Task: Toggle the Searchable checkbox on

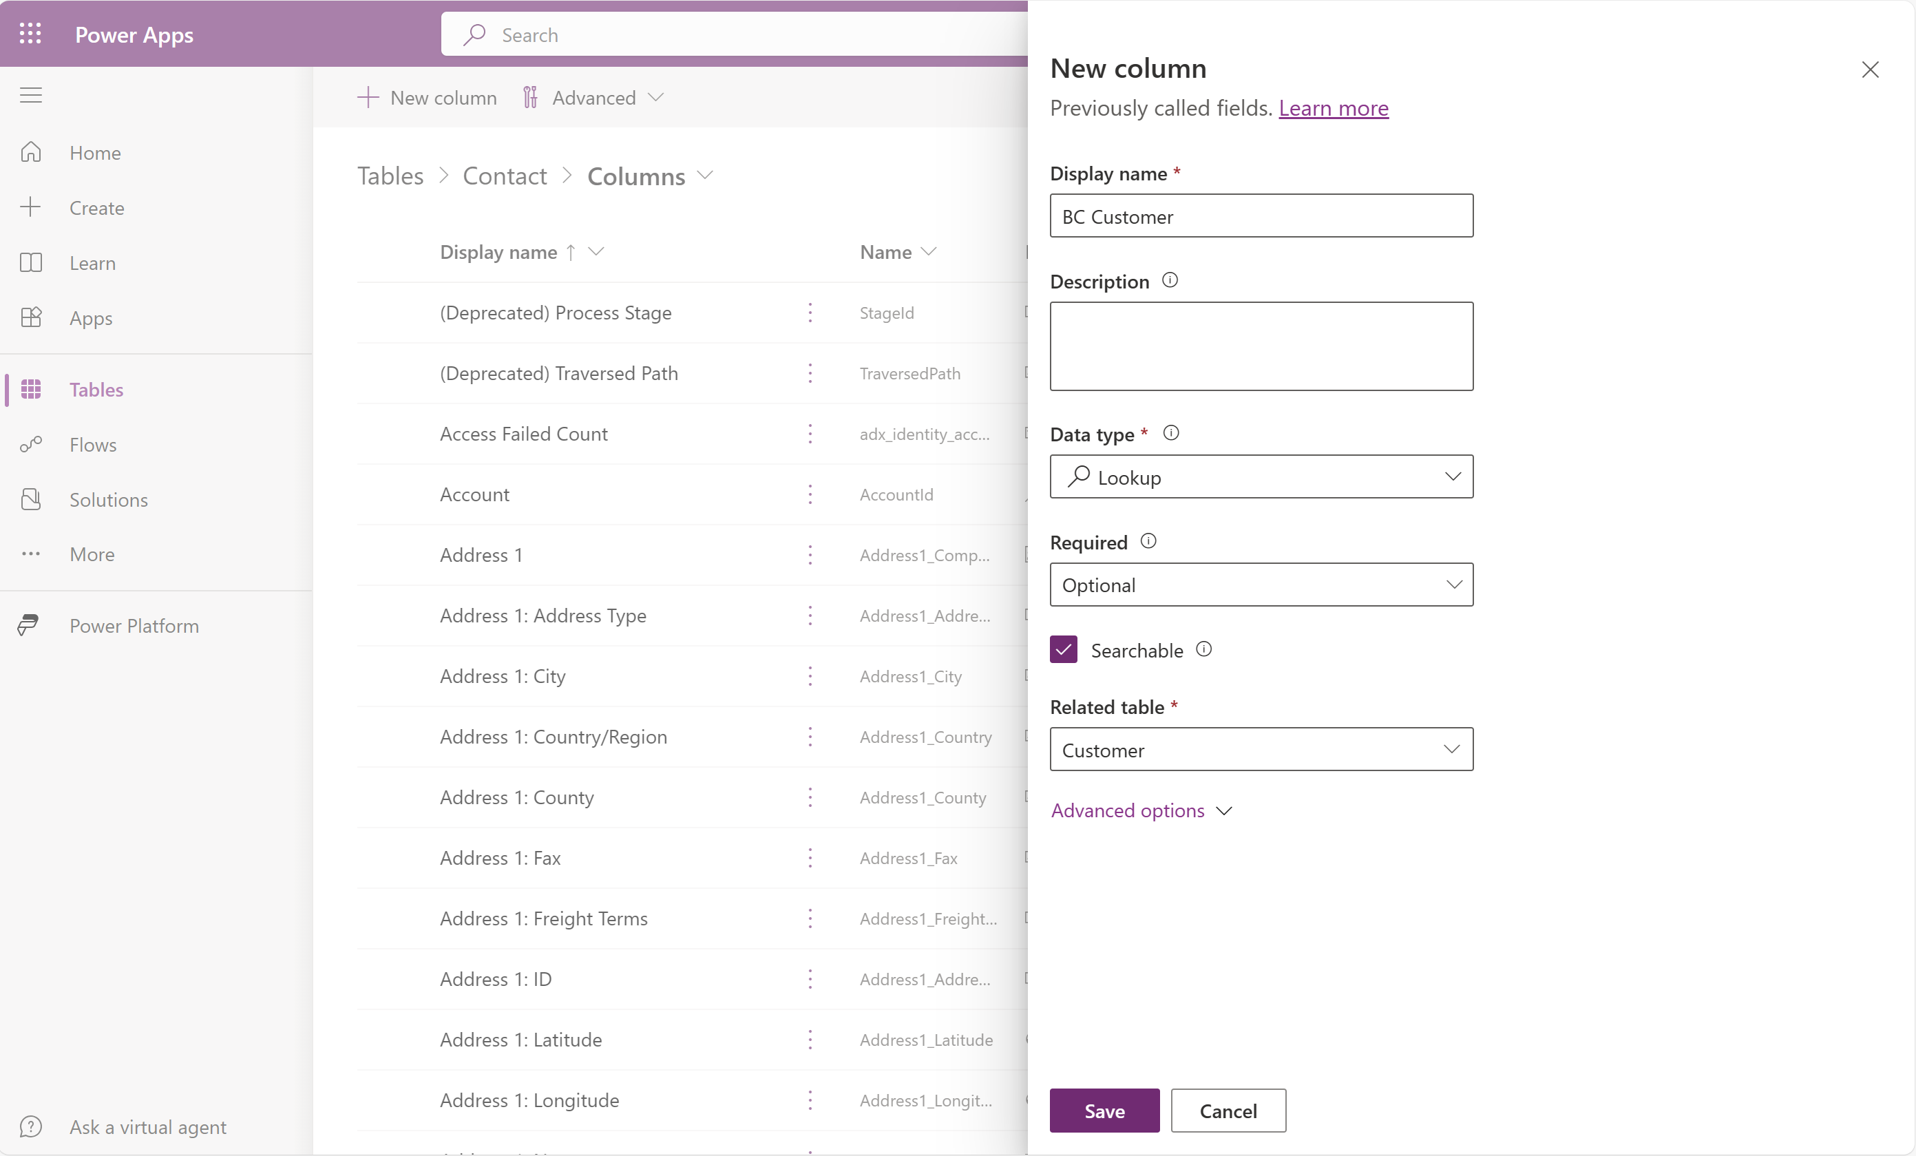Action: pyautogui.click(x=1064, y=650)
